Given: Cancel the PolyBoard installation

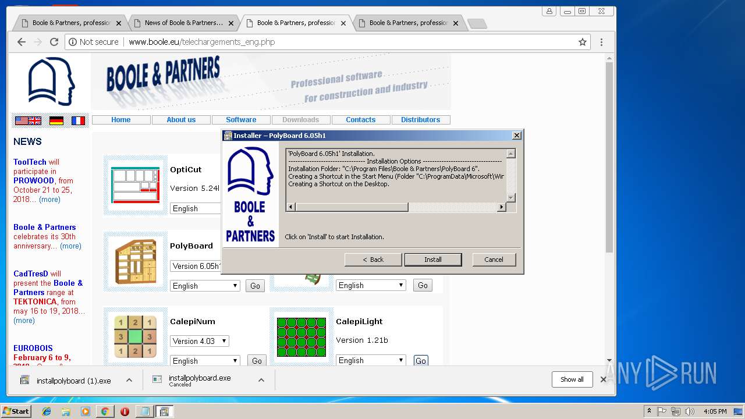Looking at the screenshot, I should tap(494, 260).
